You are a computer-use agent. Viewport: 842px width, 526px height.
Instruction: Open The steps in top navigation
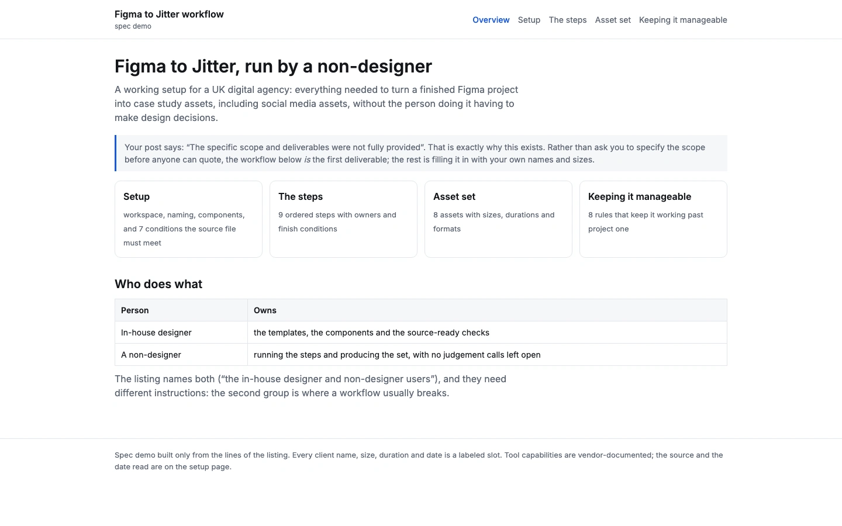[568, 20]
